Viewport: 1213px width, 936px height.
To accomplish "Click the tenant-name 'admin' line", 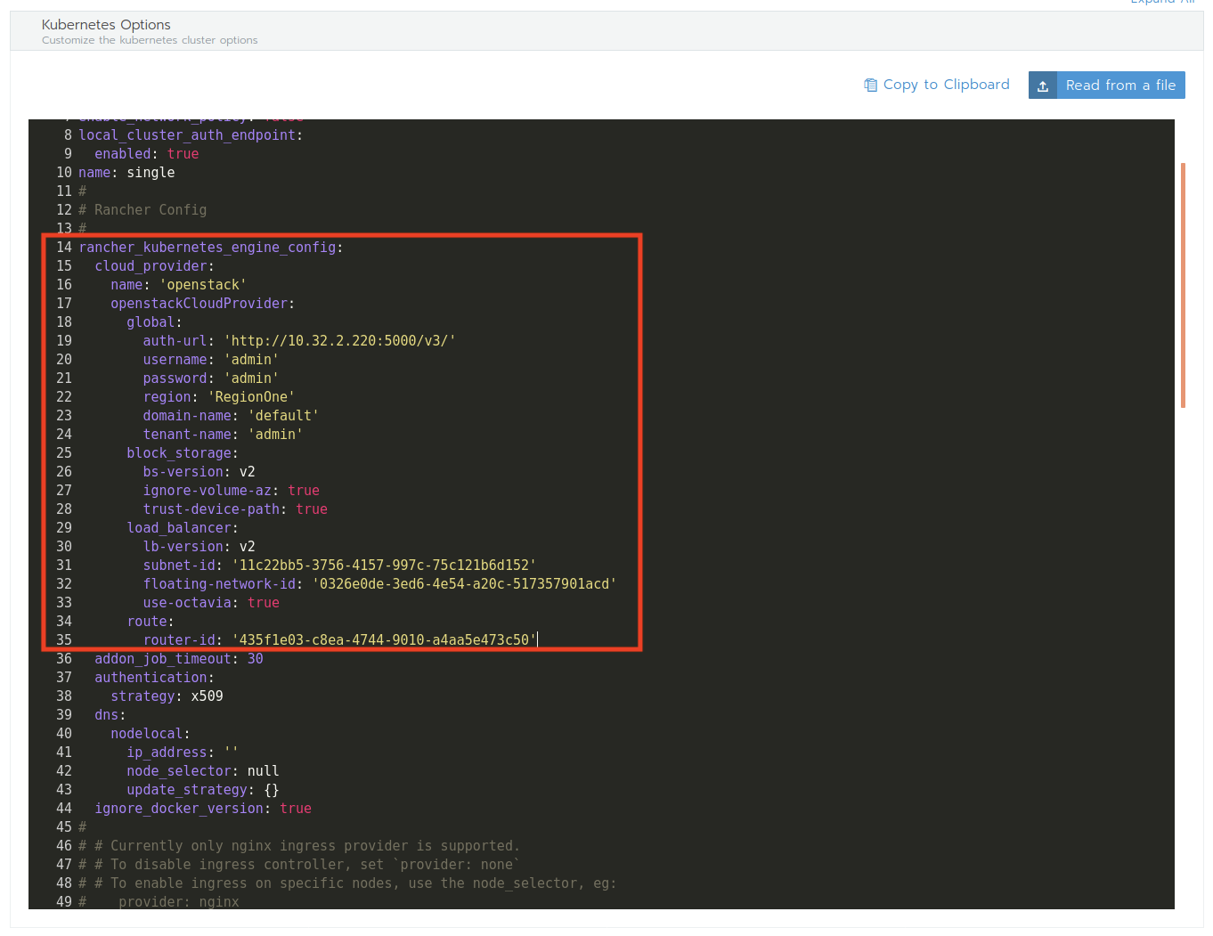I will tap(223, 435).
